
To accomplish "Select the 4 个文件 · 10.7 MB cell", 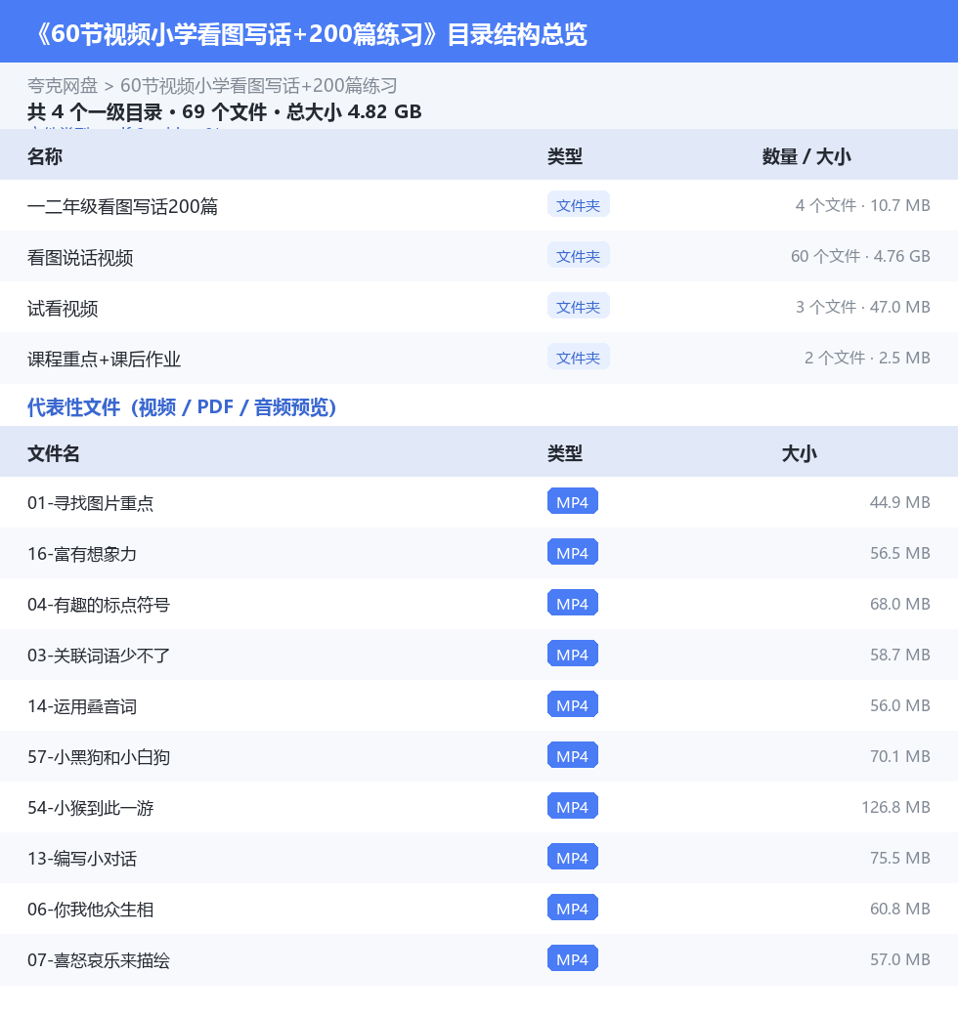I will coord(863,205).
